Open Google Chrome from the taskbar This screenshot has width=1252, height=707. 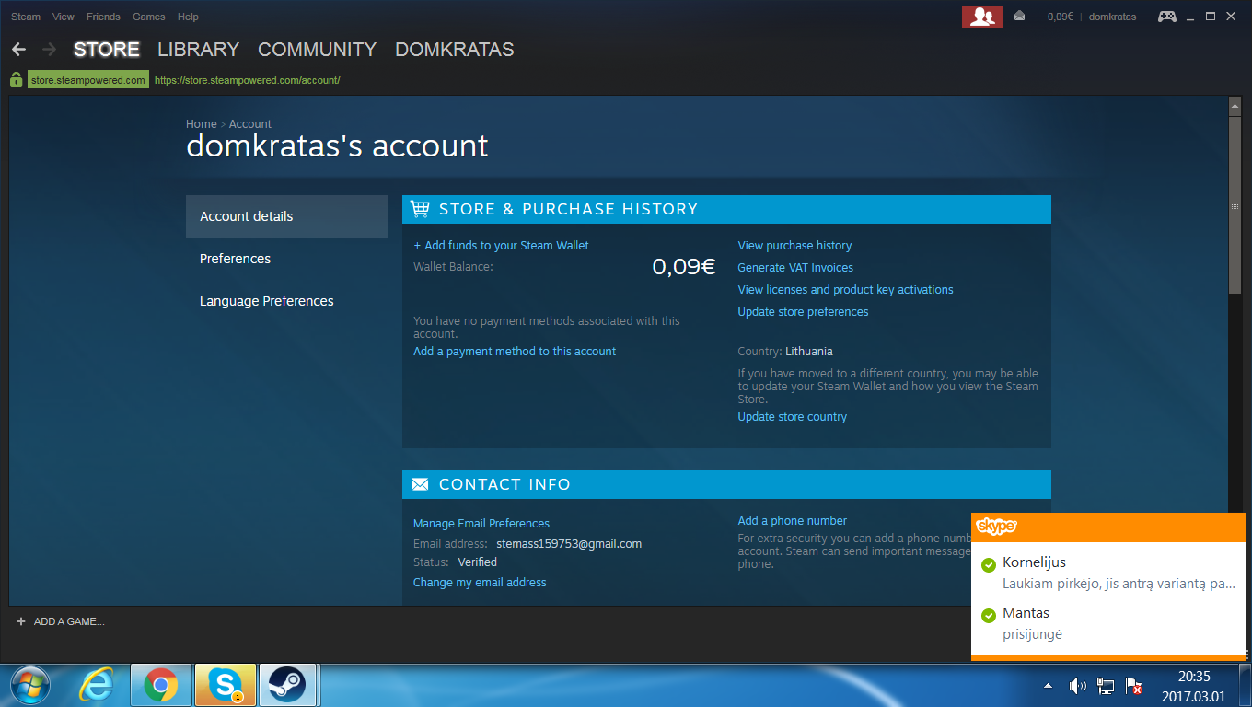point(161,685)
